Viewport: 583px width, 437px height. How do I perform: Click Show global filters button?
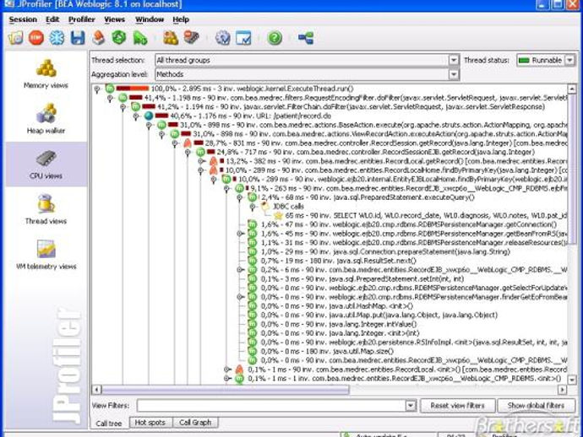click(x=536, y=406)
